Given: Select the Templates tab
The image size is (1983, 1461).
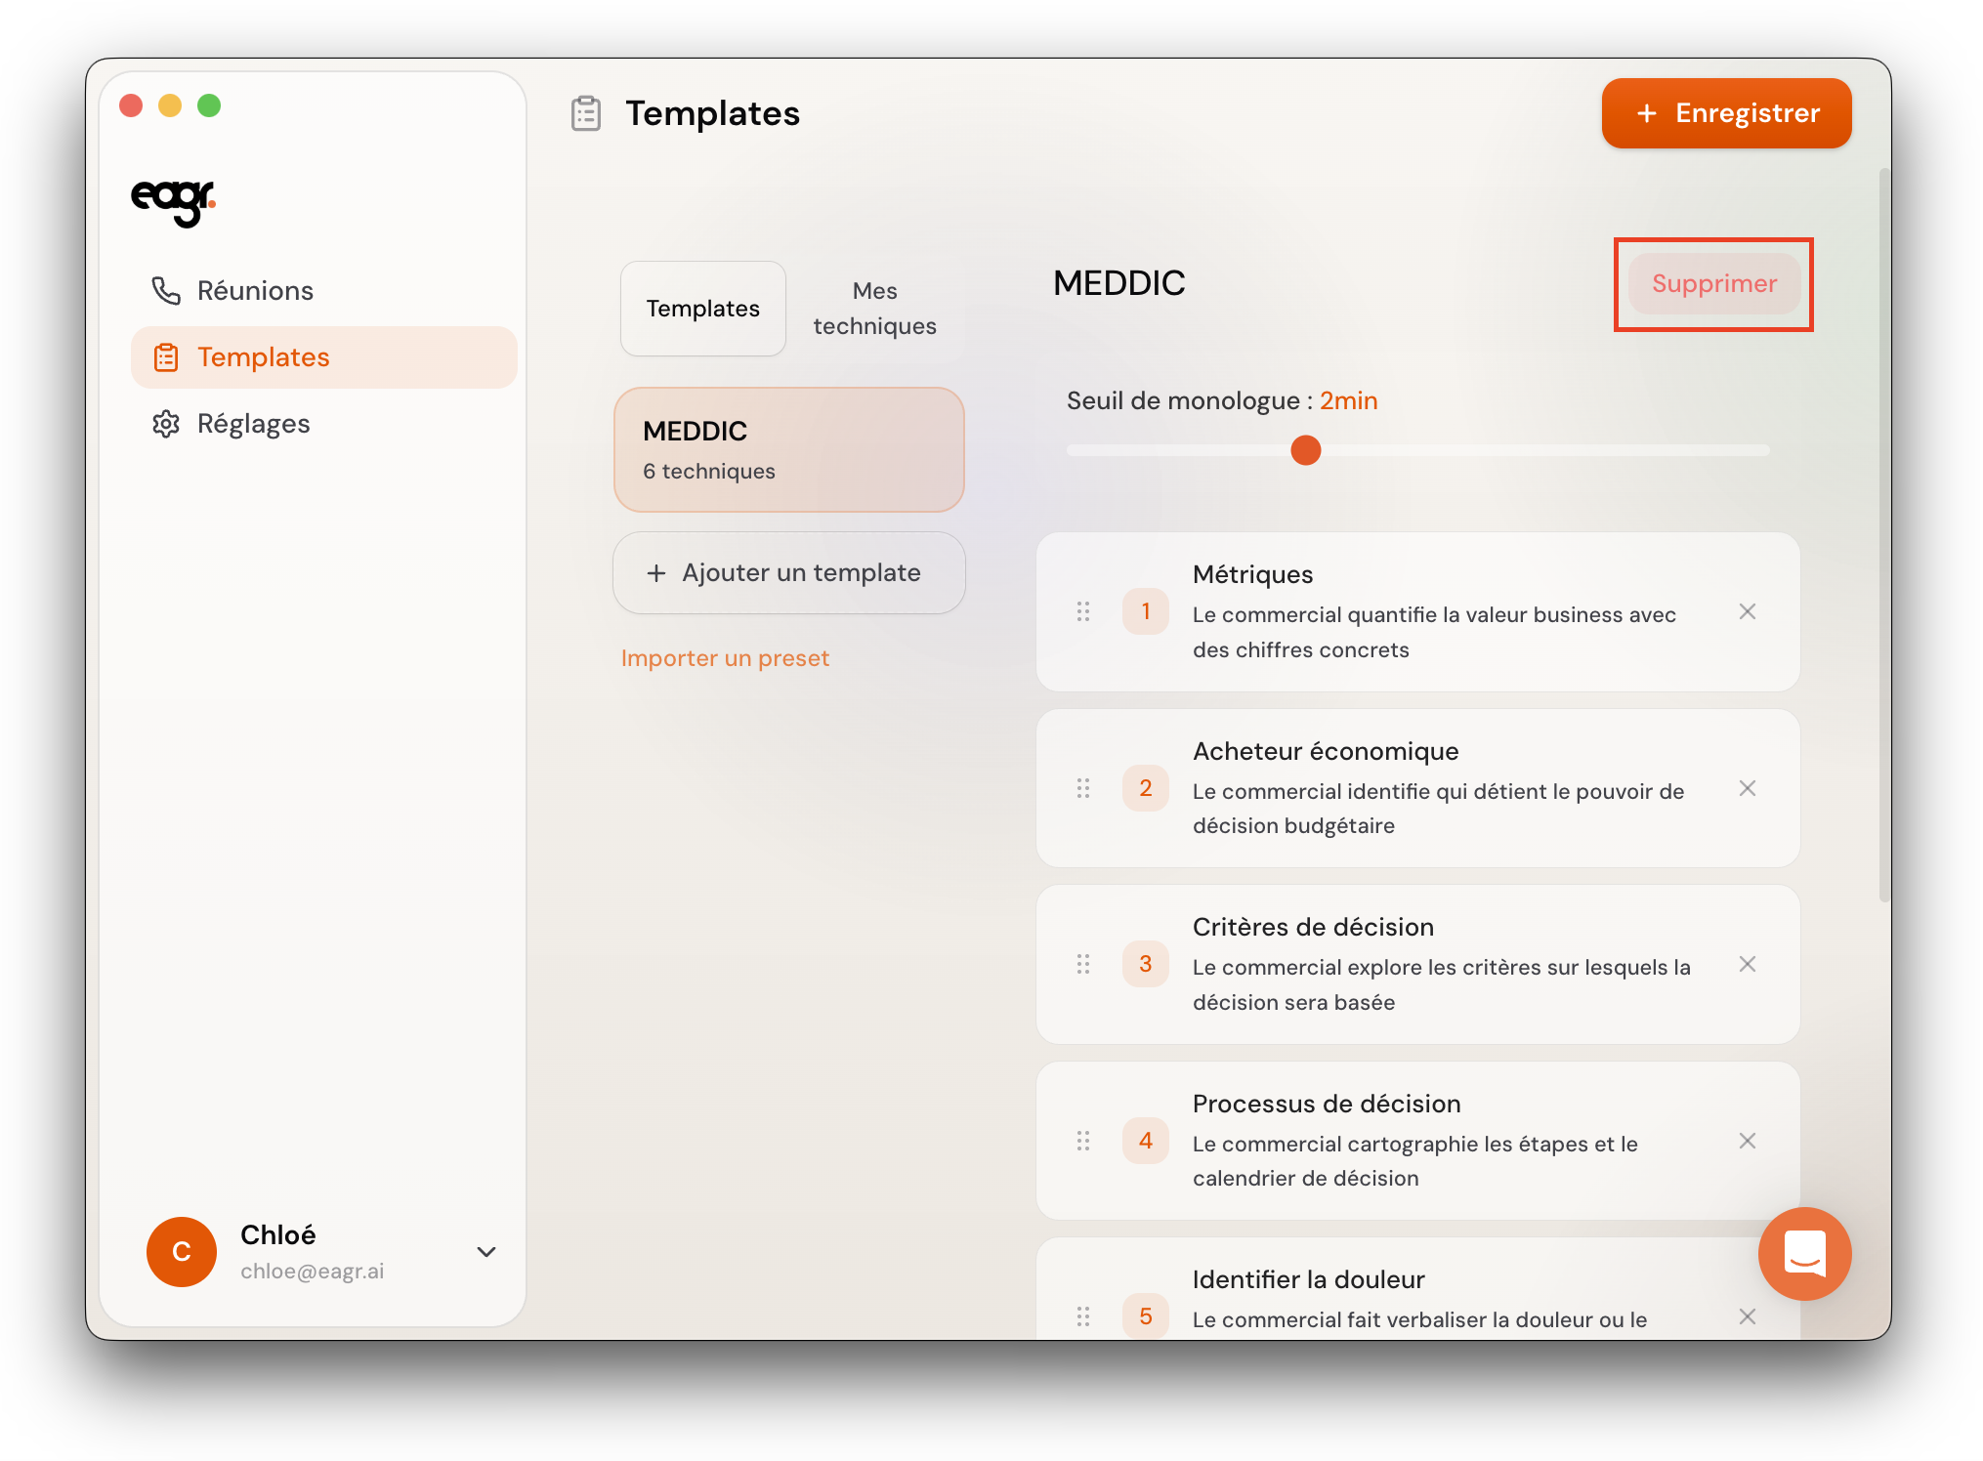Looking at the screenshot, I should (702, 309).
